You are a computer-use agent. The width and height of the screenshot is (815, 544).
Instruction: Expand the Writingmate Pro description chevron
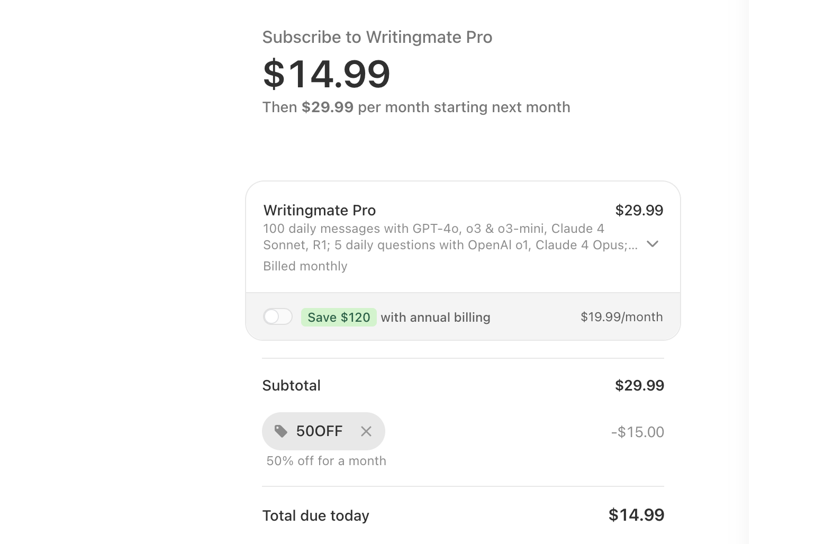coord(653,244)
